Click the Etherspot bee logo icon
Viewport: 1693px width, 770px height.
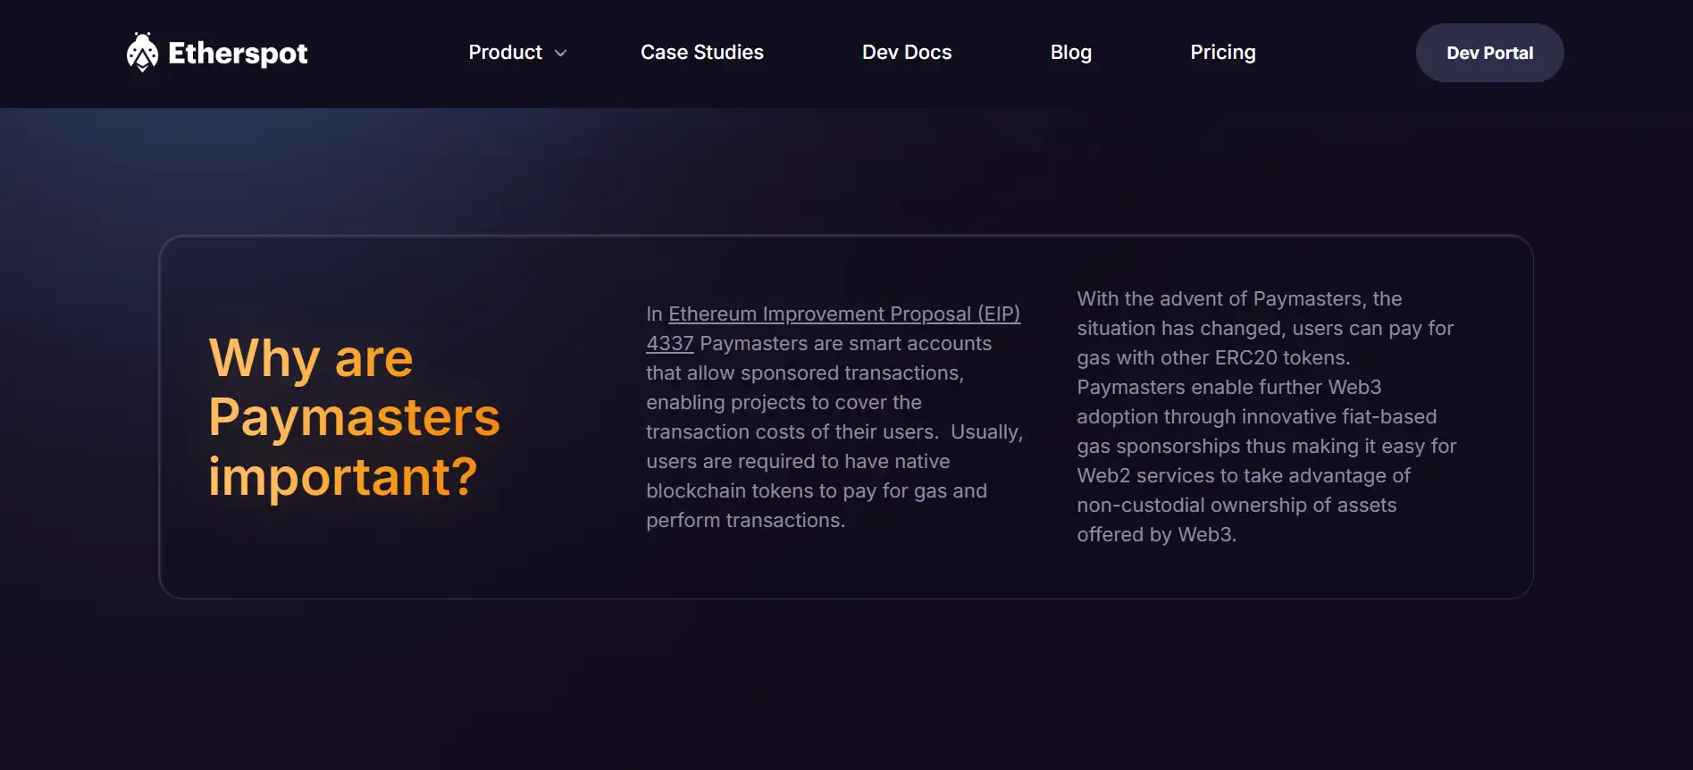tap(142, 53)
